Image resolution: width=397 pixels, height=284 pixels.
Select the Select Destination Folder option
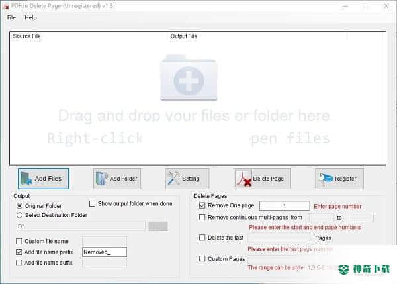pyautogui.click(x=19, y=215)
